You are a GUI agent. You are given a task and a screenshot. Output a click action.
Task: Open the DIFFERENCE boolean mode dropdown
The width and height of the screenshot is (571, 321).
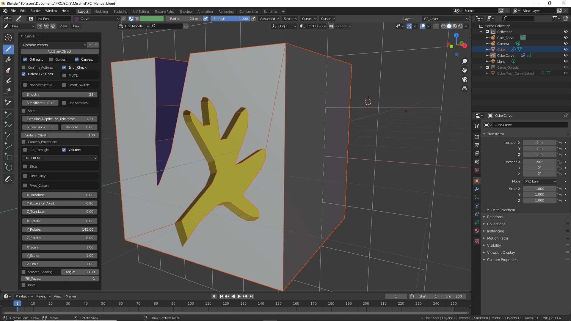click(x=60, y=158)
